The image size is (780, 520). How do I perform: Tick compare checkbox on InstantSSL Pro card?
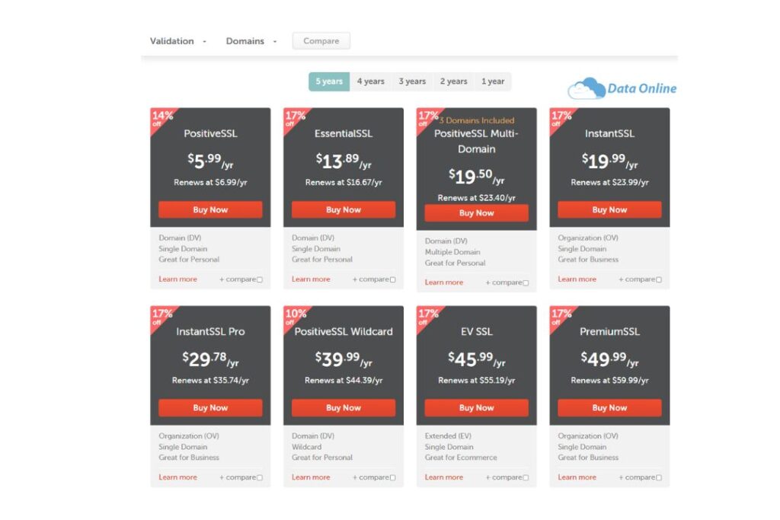tap(260, 477)
